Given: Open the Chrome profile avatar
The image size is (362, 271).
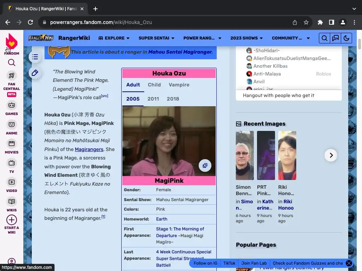Looking at the screenshot, I should pyautogui.click(x=343, y=22).
